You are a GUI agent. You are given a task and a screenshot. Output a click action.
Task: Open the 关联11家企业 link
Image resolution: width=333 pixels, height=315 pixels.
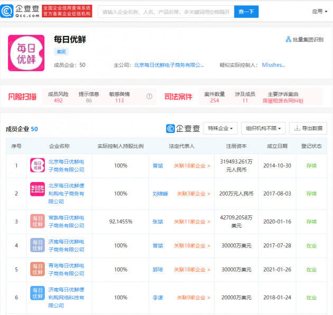(x=192, y=222)
